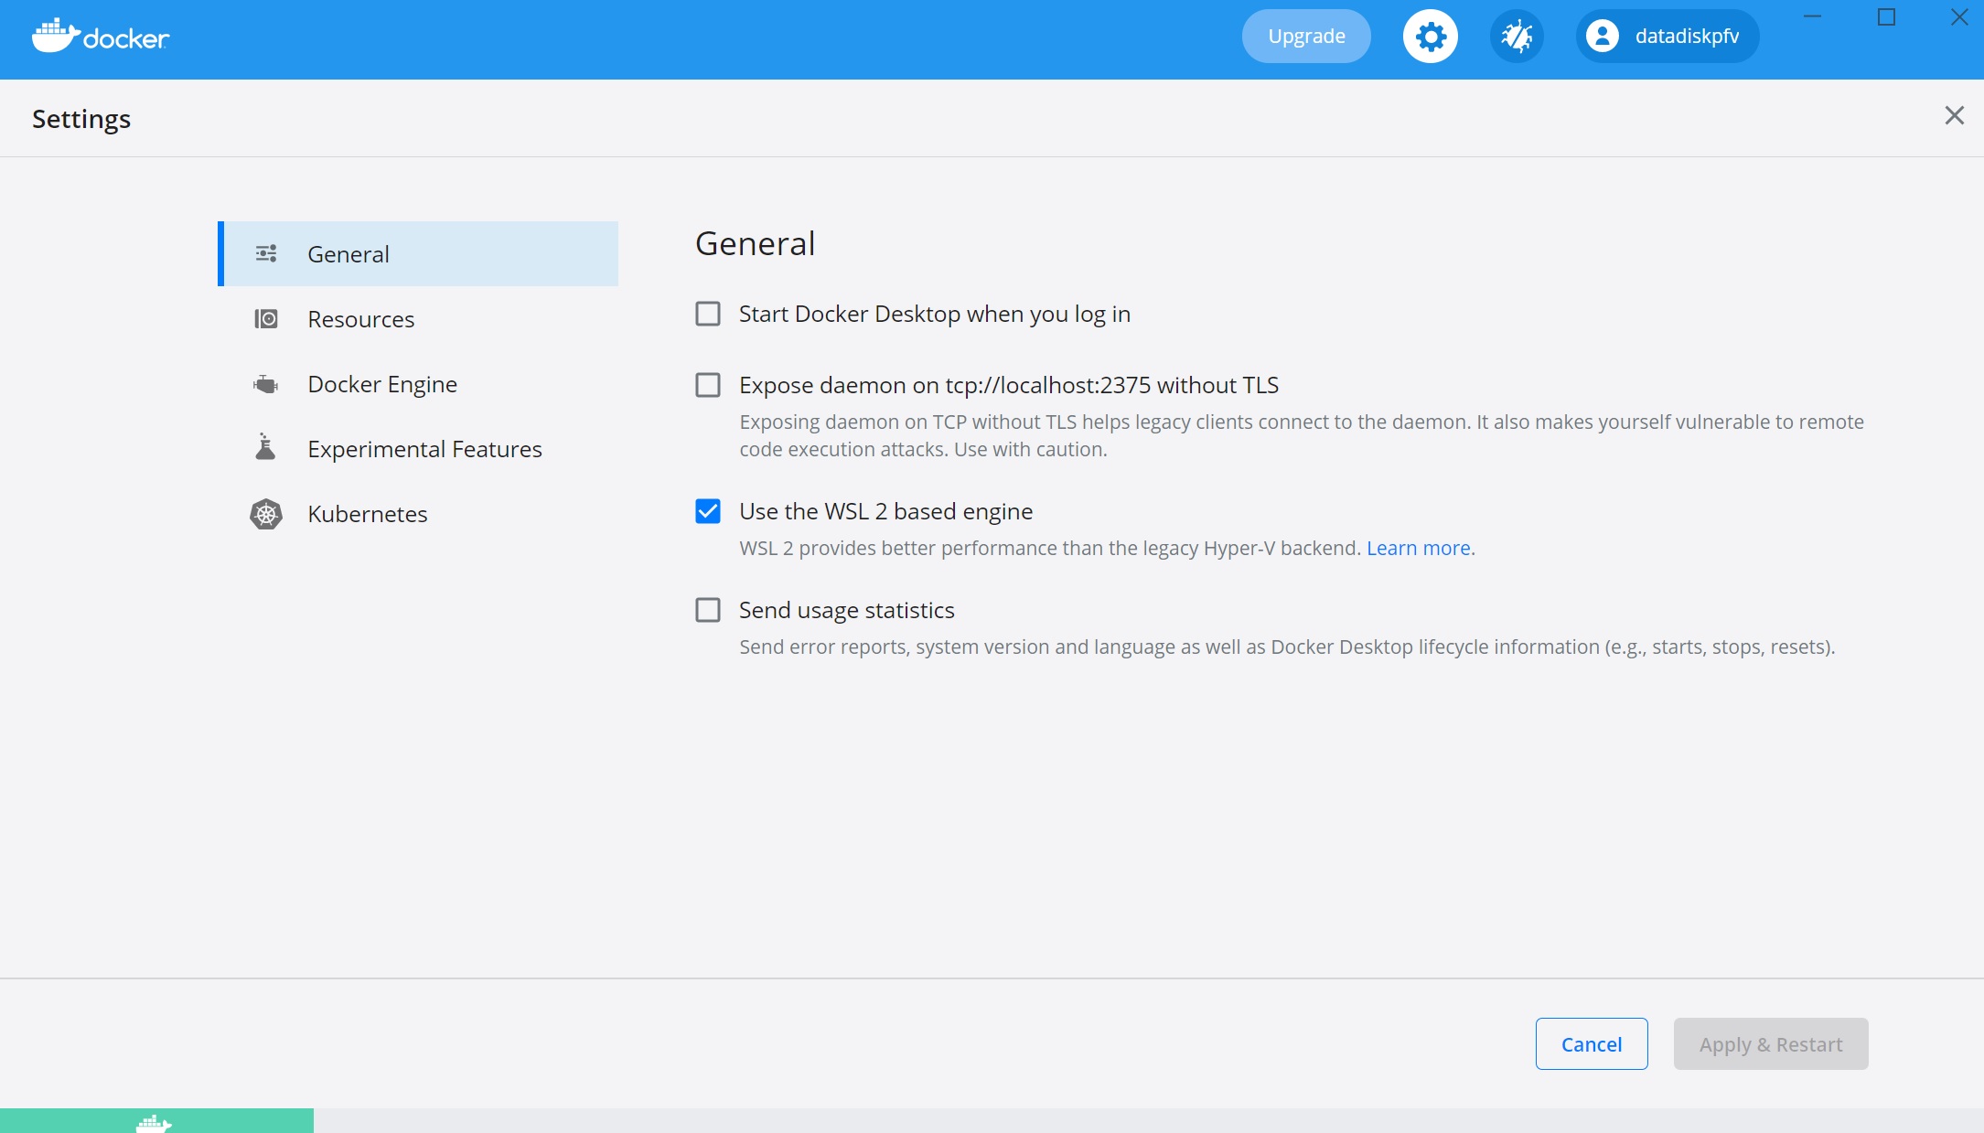Image resolution: width=1984 pixels, height=1133 pixels.
Task: Open the Learn more link
Action: coord(1418,548)
